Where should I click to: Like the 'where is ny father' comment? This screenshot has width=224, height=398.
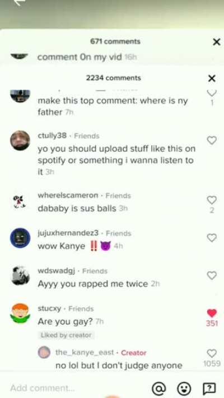(212, 93)
